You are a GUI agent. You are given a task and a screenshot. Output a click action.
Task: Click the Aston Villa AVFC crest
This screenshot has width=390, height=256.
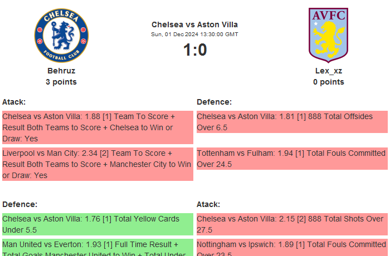click(329, 33)
